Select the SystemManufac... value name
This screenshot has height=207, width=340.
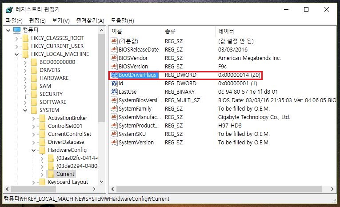(140, 117)
